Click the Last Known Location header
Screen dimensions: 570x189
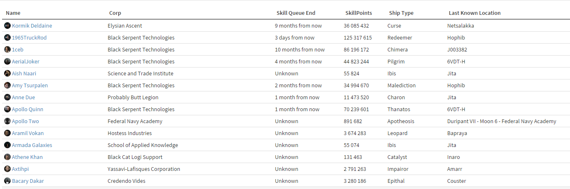pos(474,13)
